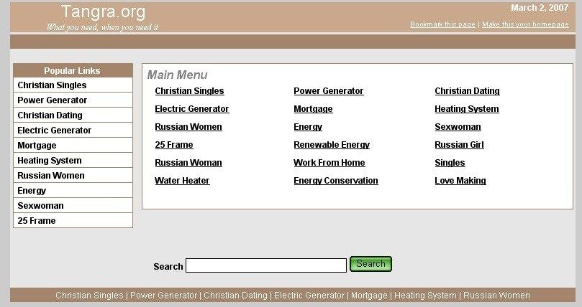582x307 pixels.
Task: Click Electric Generator link in Main Menu
Action: coord(192,109)
